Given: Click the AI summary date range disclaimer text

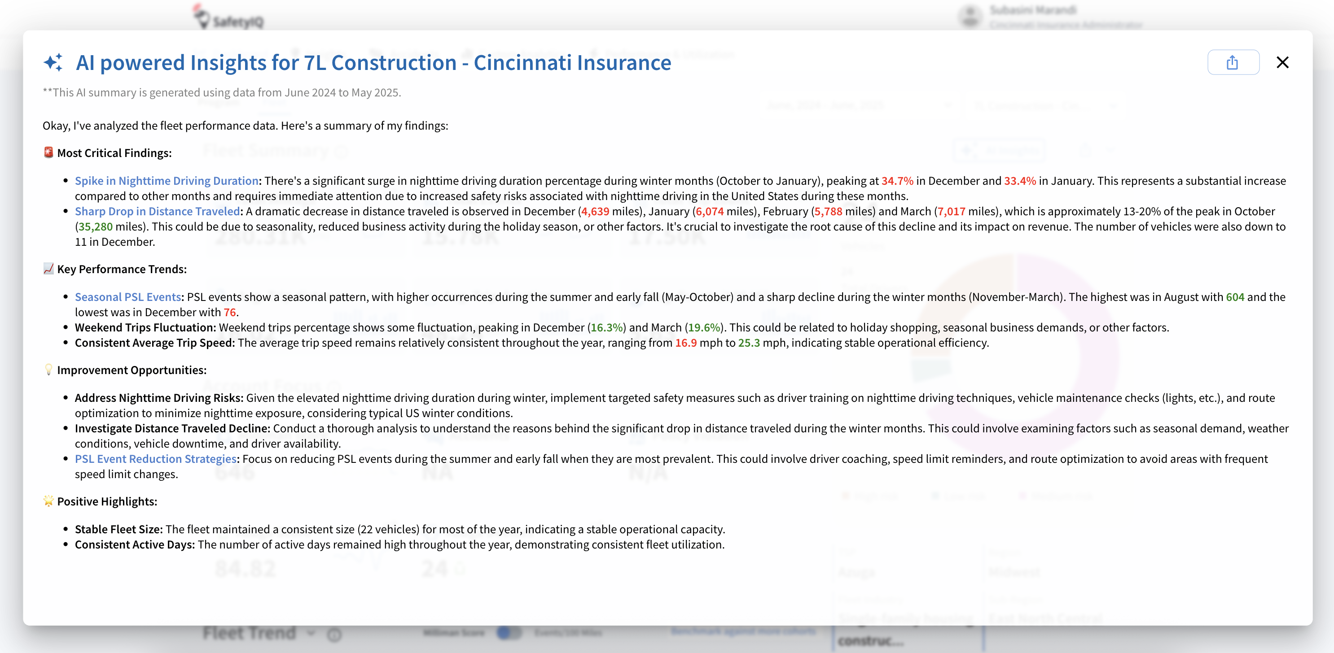Looking at the screenshot, I should tap(222, 93).
